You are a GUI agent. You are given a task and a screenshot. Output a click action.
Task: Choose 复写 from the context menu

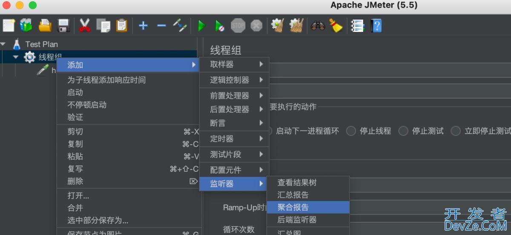coord(128,169)
